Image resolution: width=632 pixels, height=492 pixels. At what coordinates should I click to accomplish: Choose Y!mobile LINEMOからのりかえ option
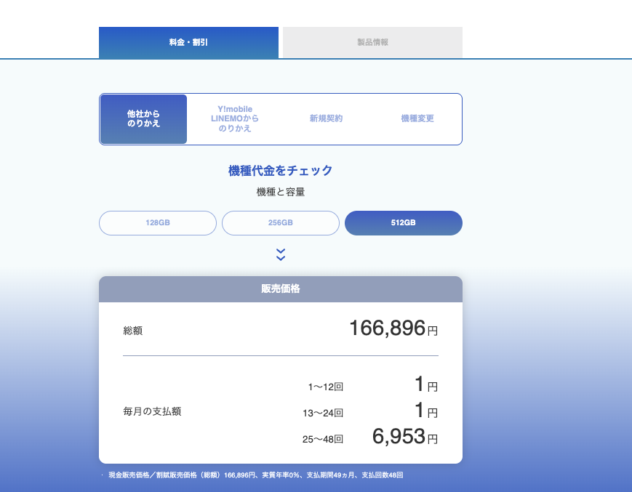(x=234, y=119)
